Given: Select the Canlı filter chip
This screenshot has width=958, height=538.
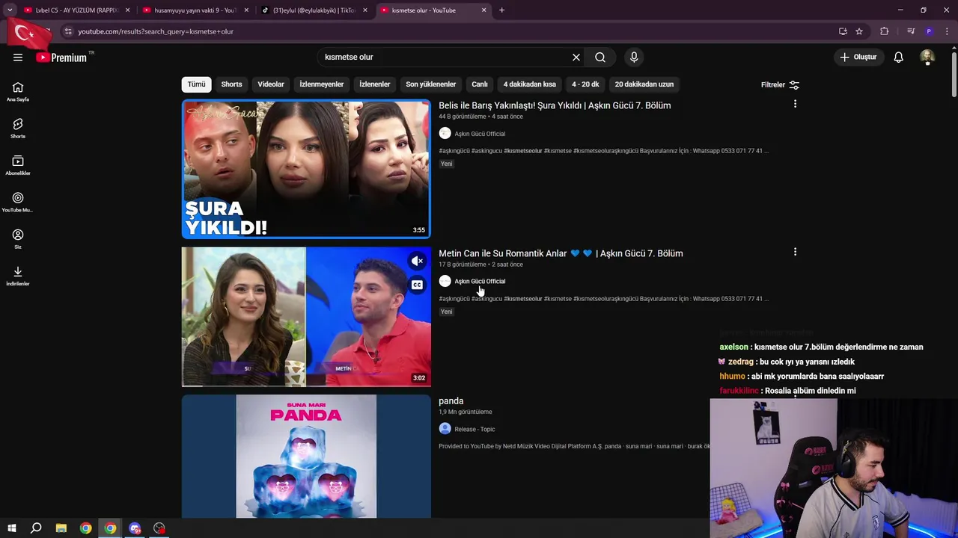Looking at the screenshot, I should pos(480,84).
